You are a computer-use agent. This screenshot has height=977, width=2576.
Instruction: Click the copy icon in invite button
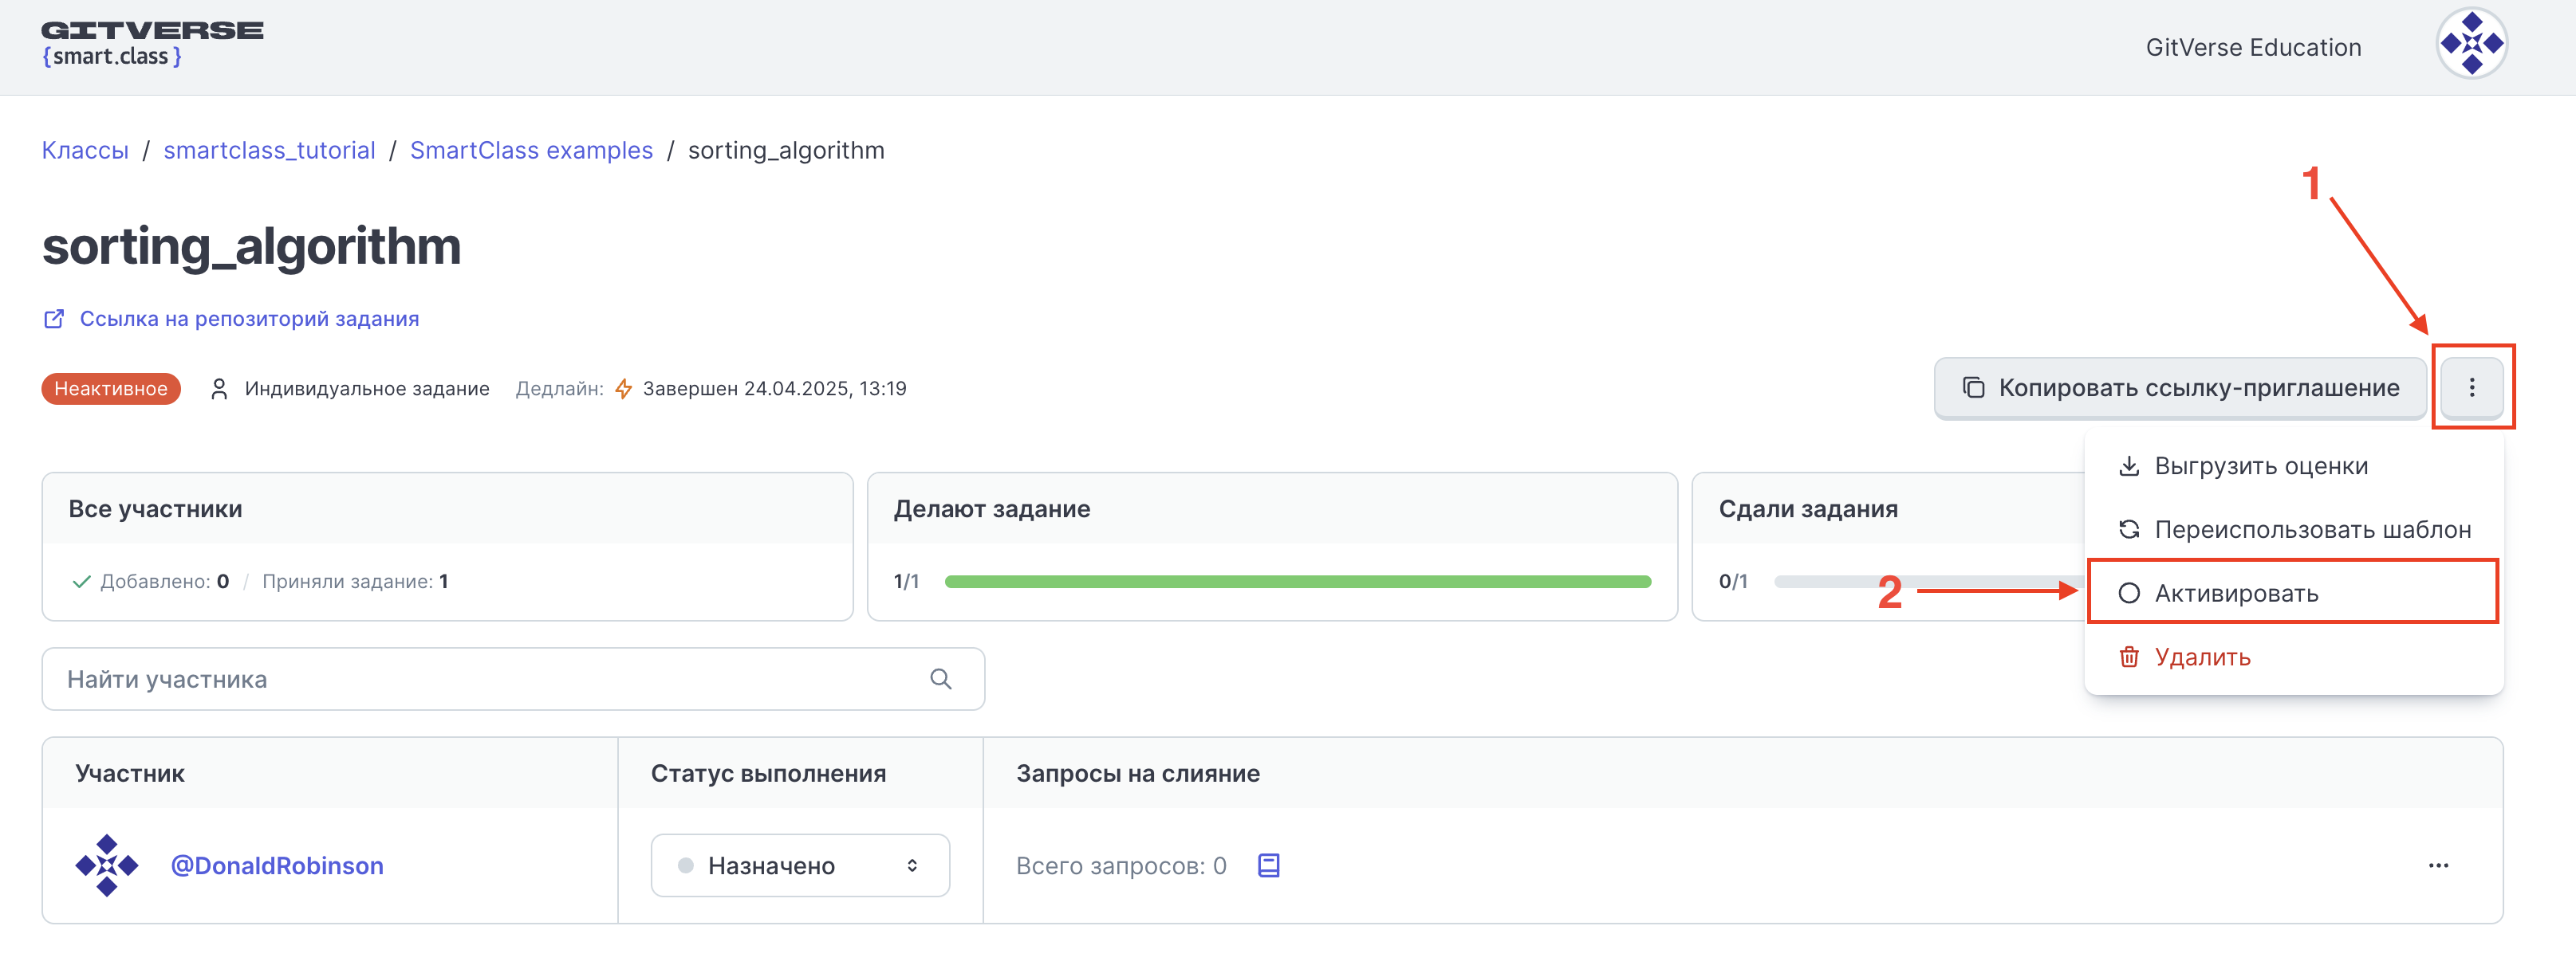coord(1973,387)
